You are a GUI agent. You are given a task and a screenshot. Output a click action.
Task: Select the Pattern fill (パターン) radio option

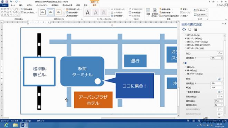186,48
